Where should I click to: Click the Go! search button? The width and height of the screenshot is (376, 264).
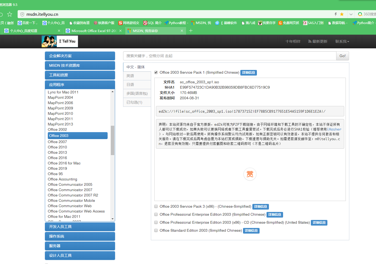(343, 56)
